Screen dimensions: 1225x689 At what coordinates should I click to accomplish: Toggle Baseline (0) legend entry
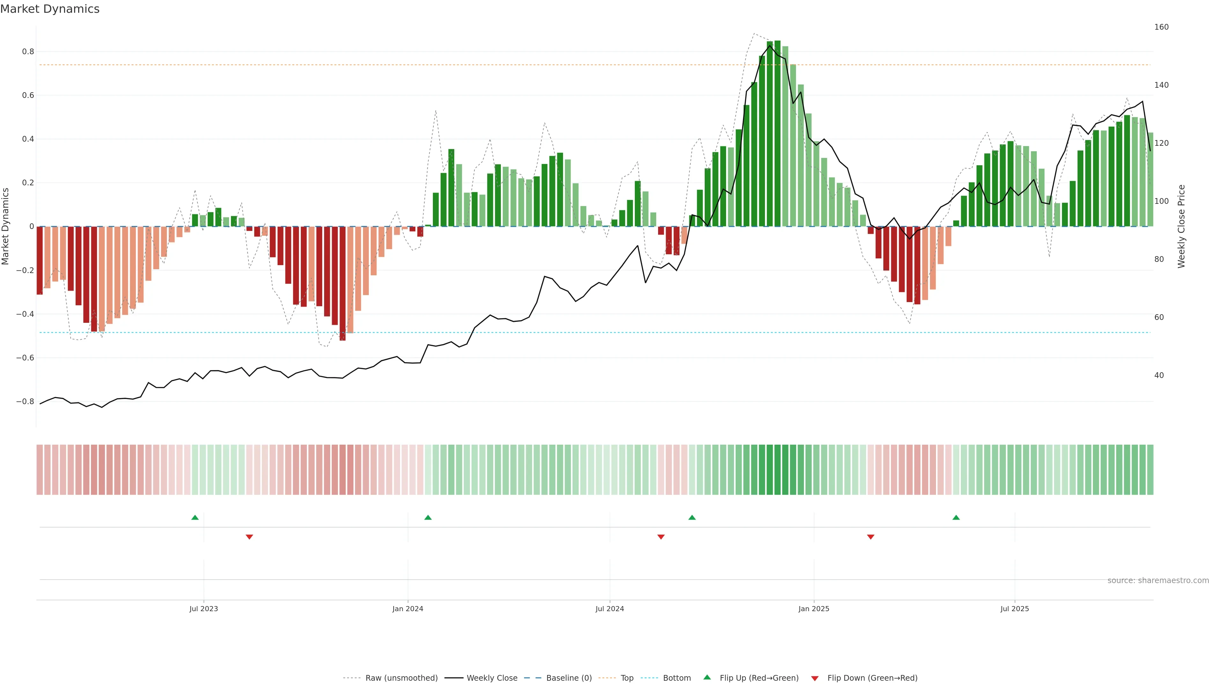tap(569, 678)
